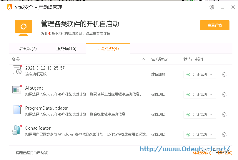Click the ProgramDataUpdater description mentioning 会收集程序遥测信息
The height and width of the screenshot is (160, 238).
coord(75,114)
